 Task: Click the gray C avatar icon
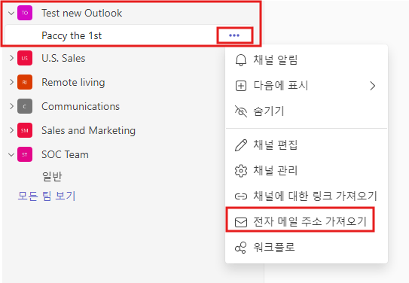pyautogui.click(x=25, y=106)
